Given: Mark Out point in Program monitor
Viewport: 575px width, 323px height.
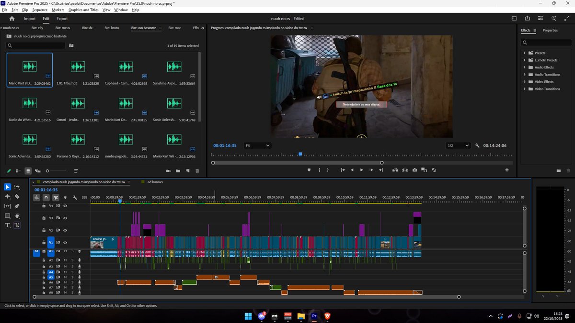Looking at the screenshot, I should pos(328,170).
